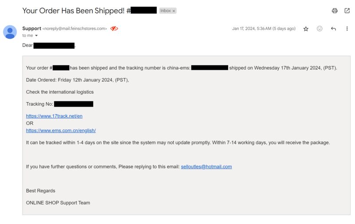Viewport: 355px width, 224px height.
Task: Add emoji reaction to the email
Action: click(319, 28)
